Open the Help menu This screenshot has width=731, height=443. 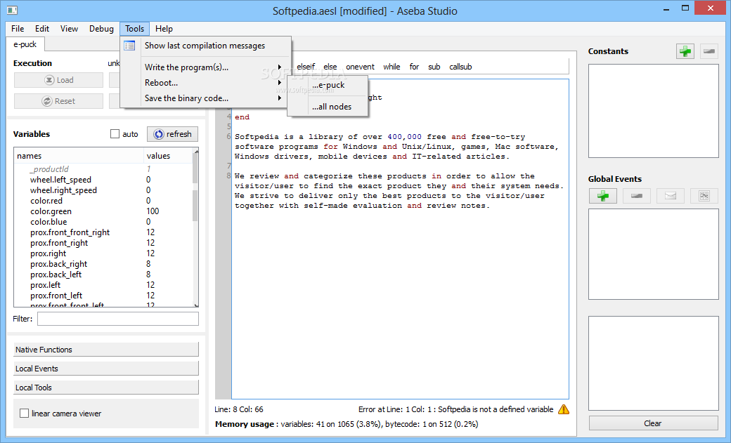pos(164,28)
